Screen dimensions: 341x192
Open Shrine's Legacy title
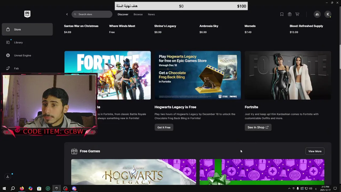point(165,26)
